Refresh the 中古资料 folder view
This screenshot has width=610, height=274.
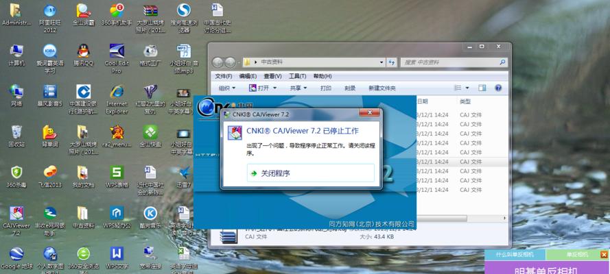tap(392, 62)
